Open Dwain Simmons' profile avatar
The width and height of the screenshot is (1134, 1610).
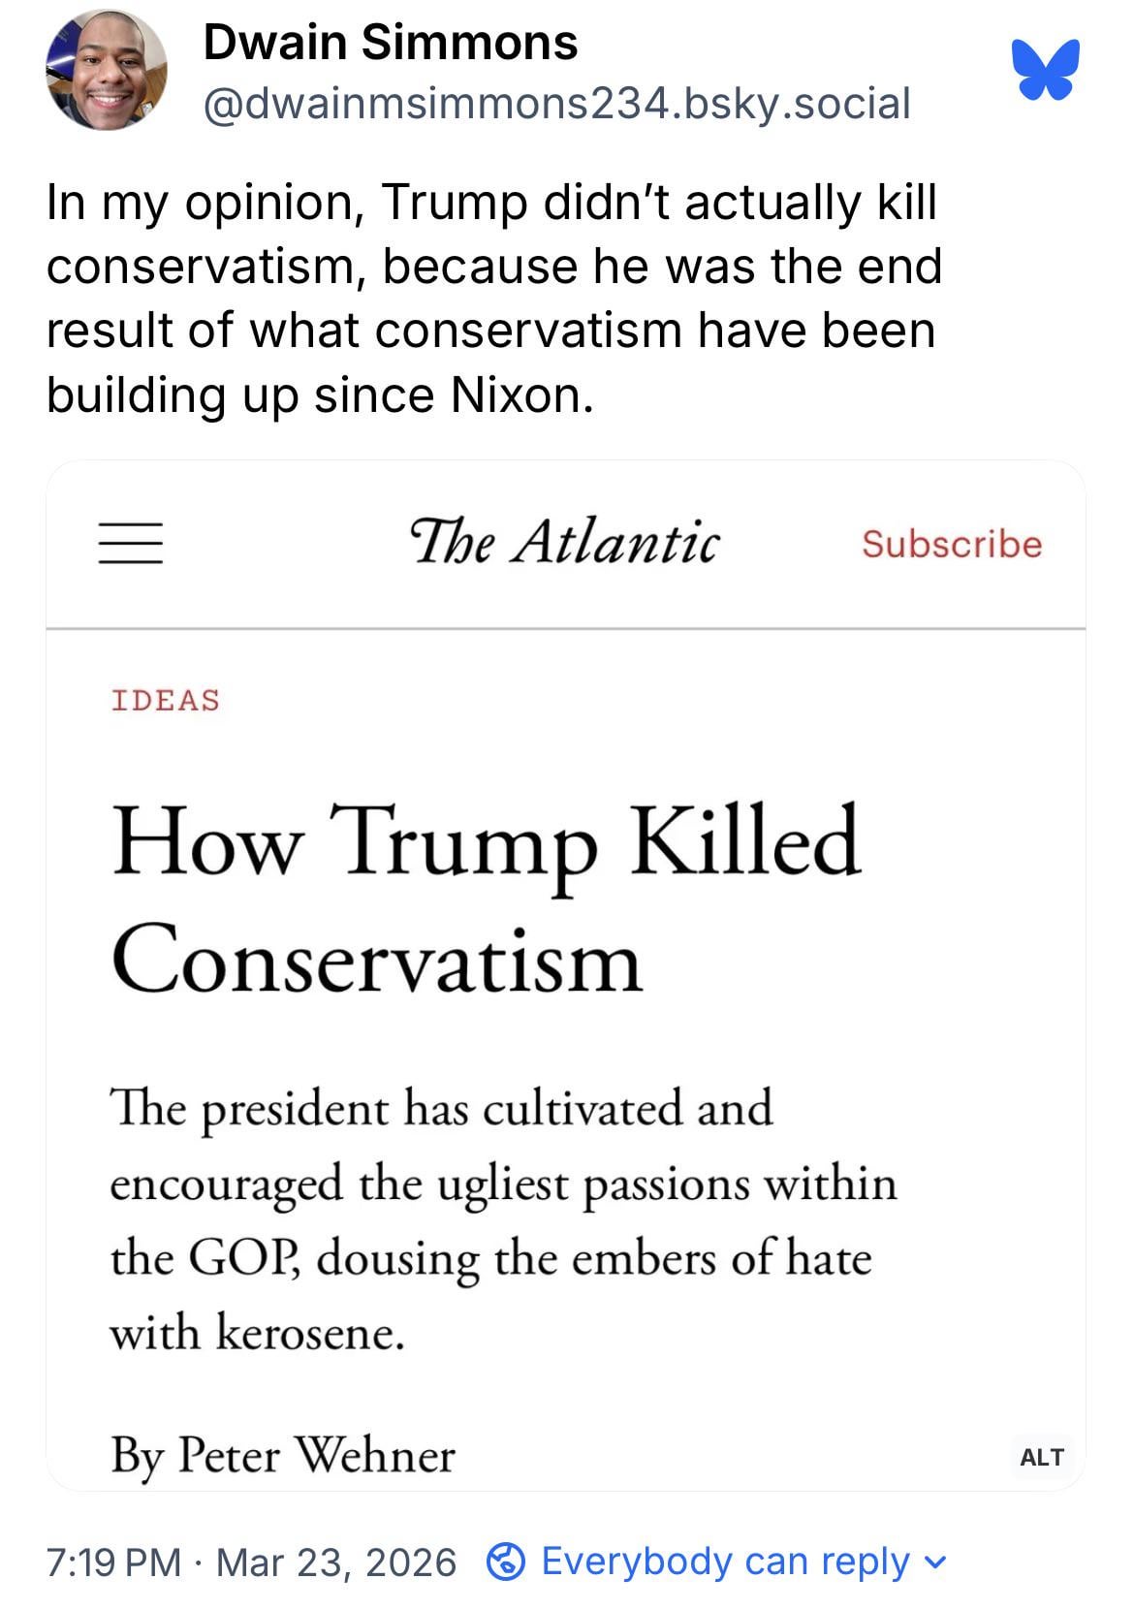click(106, 70)
